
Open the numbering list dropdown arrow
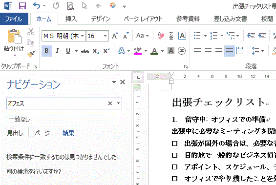tap(222, 36)
